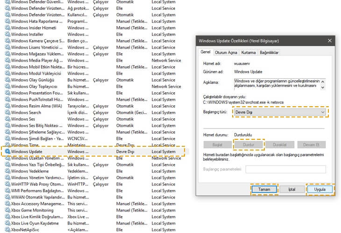Screen dimensions: 341x233
Task: Open the Kurtarma tab
Action: pyautogui.click(x=249, y=53)
